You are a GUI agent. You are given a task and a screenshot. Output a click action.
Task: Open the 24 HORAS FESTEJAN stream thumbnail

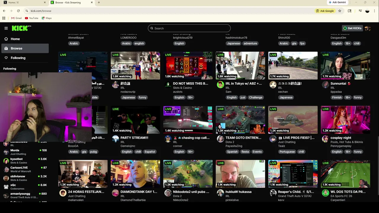click(83, 174)
